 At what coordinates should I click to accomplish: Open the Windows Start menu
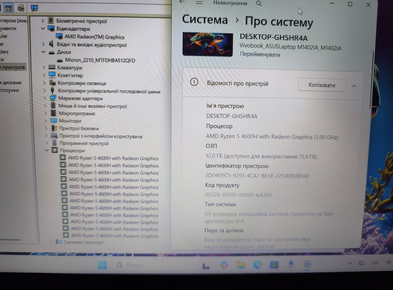(102, 265)
